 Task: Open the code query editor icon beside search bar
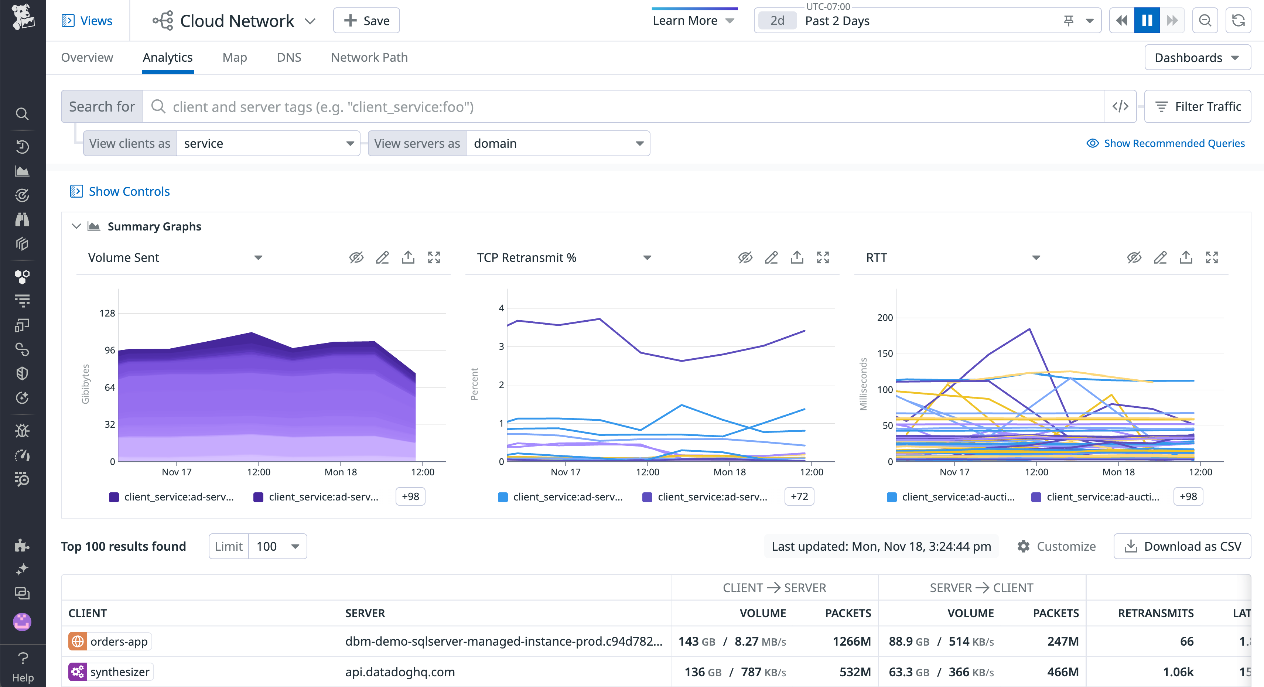click(x=1120, y=106)
